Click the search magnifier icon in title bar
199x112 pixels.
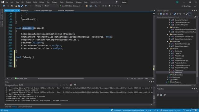coord(116,2)
